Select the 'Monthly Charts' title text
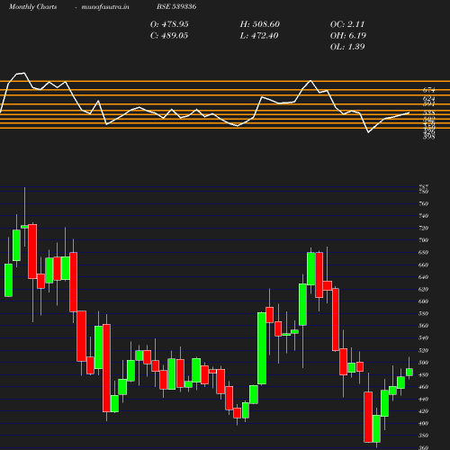 click(x=33, y=6)
